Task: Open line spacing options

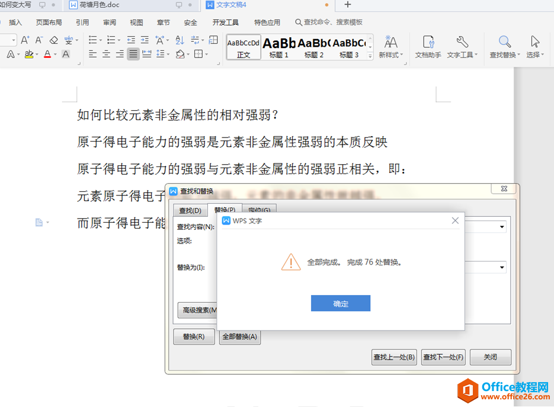Action: pos(161,54)
